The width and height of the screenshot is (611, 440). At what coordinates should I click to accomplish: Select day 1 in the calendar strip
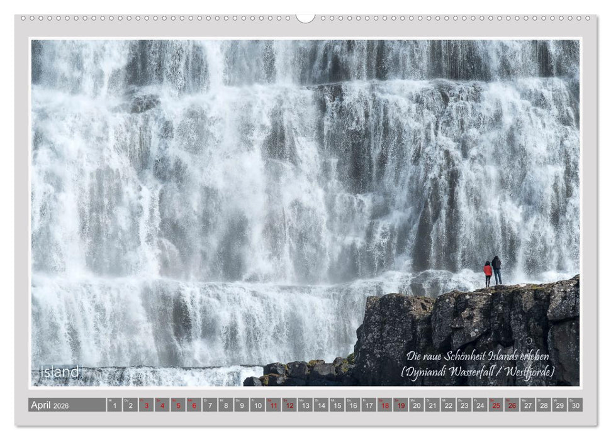[114, 405]
